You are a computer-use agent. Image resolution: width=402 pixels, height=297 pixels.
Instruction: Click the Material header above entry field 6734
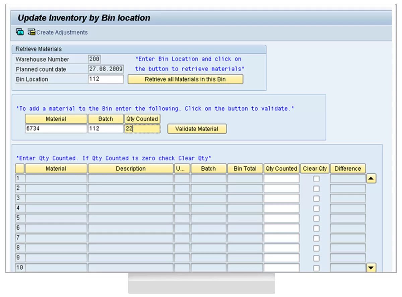tap(56, 119)
